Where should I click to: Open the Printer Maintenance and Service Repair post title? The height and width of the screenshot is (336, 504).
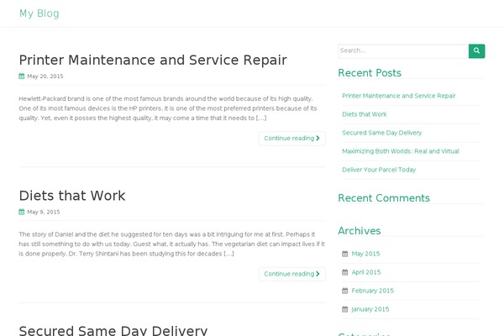[x=153, y=60]
